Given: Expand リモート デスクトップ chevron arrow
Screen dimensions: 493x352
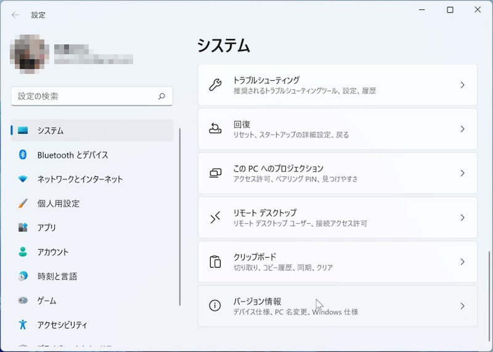Looking at the screenshot, I should (462, 218).
